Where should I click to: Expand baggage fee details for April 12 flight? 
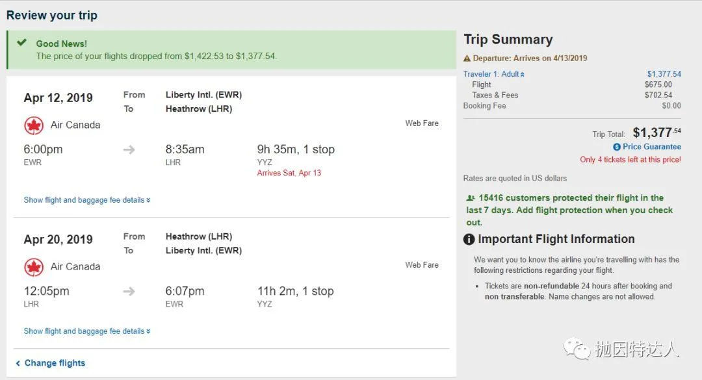point(86,200)
